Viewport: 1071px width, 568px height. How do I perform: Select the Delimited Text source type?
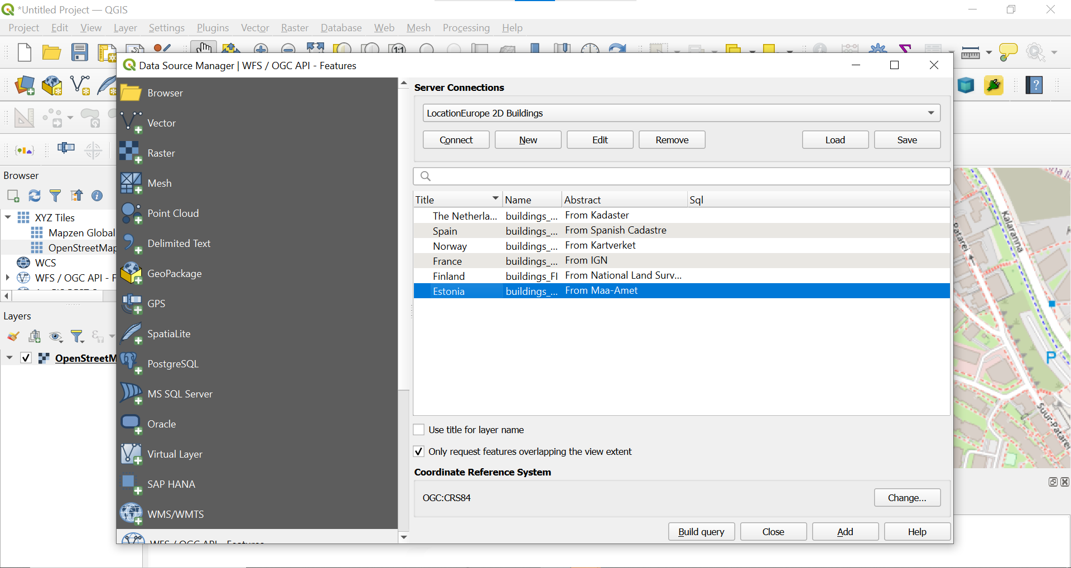[x=257, y=244]
